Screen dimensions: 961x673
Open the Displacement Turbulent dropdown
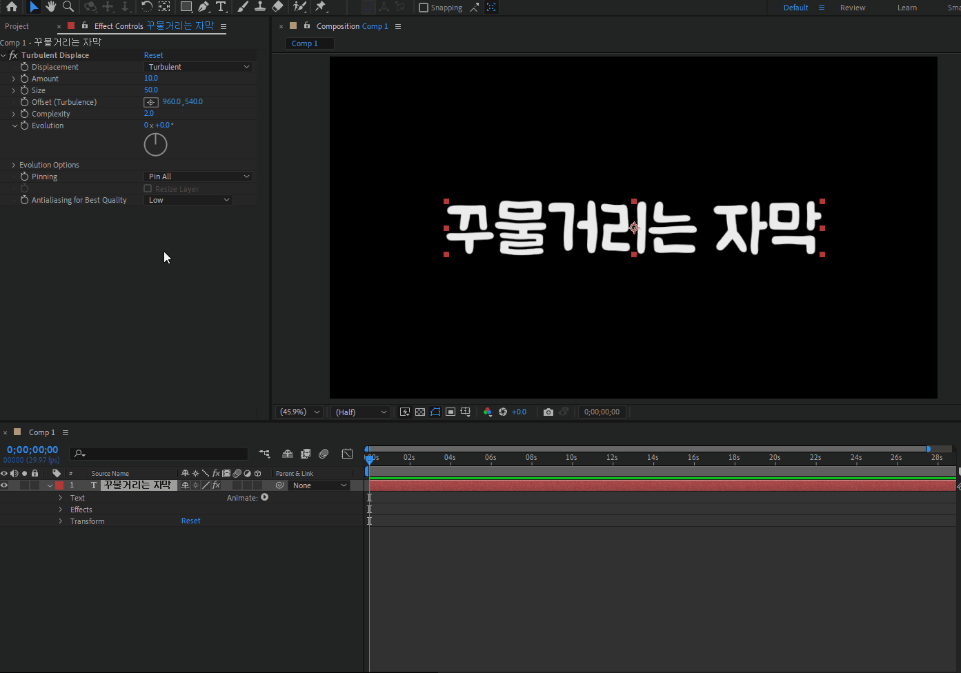coord(199,67)
